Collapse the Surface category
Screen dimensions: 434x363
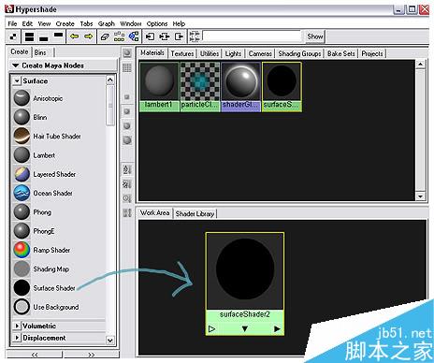coord(17,81)
